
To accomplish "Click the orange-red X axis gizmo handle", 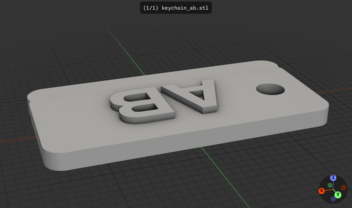I will tap(322, 191).
